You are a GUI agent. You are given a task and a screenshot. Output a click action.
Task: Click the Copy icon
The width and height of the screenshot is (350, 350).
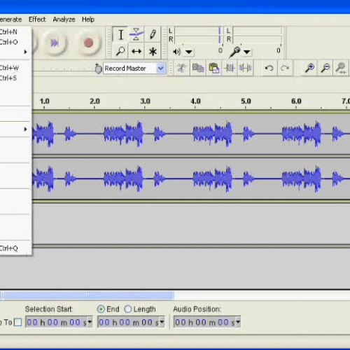pyautogui.click(x=198, y=68)
